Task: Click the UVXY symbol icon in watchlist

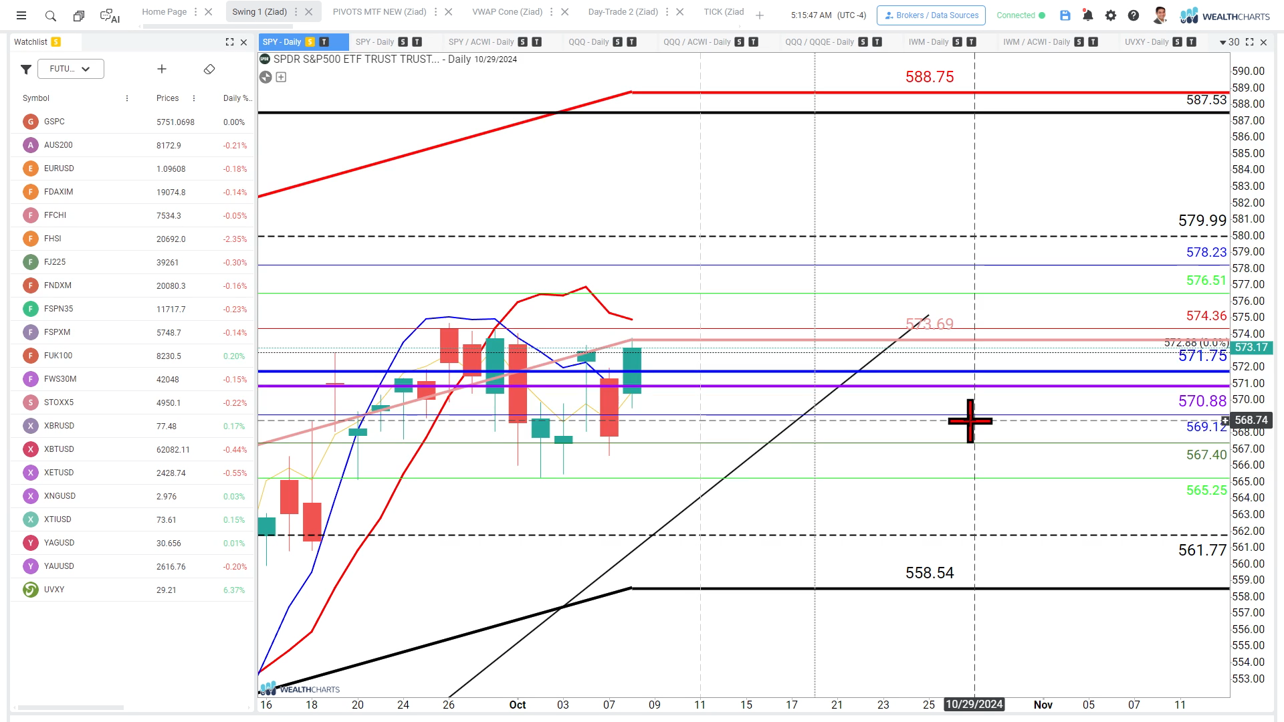Action: [x=30, y=590]
